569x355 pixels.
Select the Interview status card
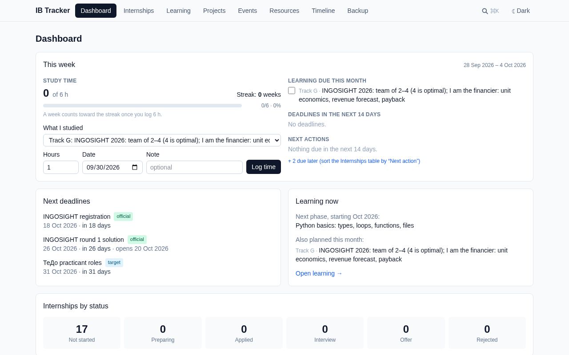(x=325, y=333)
